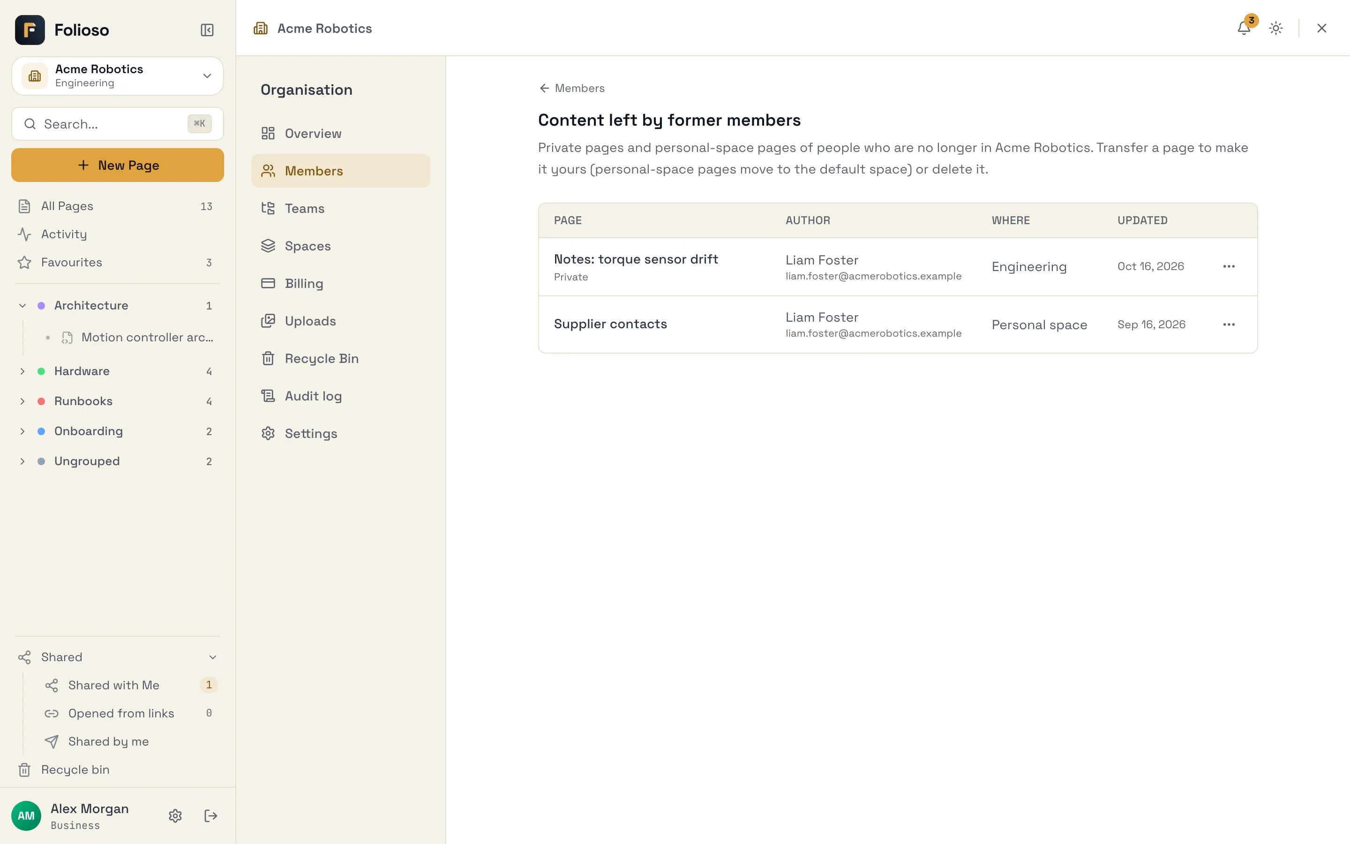Click the Onboarding blue colour dot
This screenshot has height=844, width=1350.
click(41, 431)
